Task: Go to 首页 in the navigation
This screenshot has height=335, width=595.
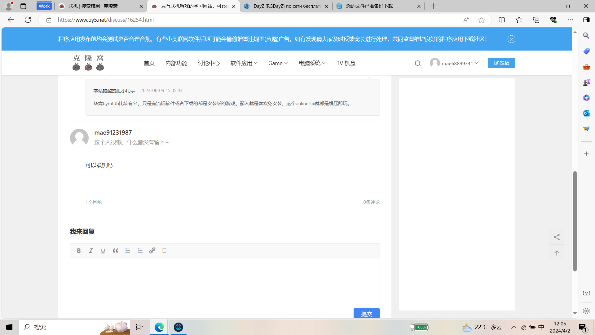Action: (x=149, y=63)
